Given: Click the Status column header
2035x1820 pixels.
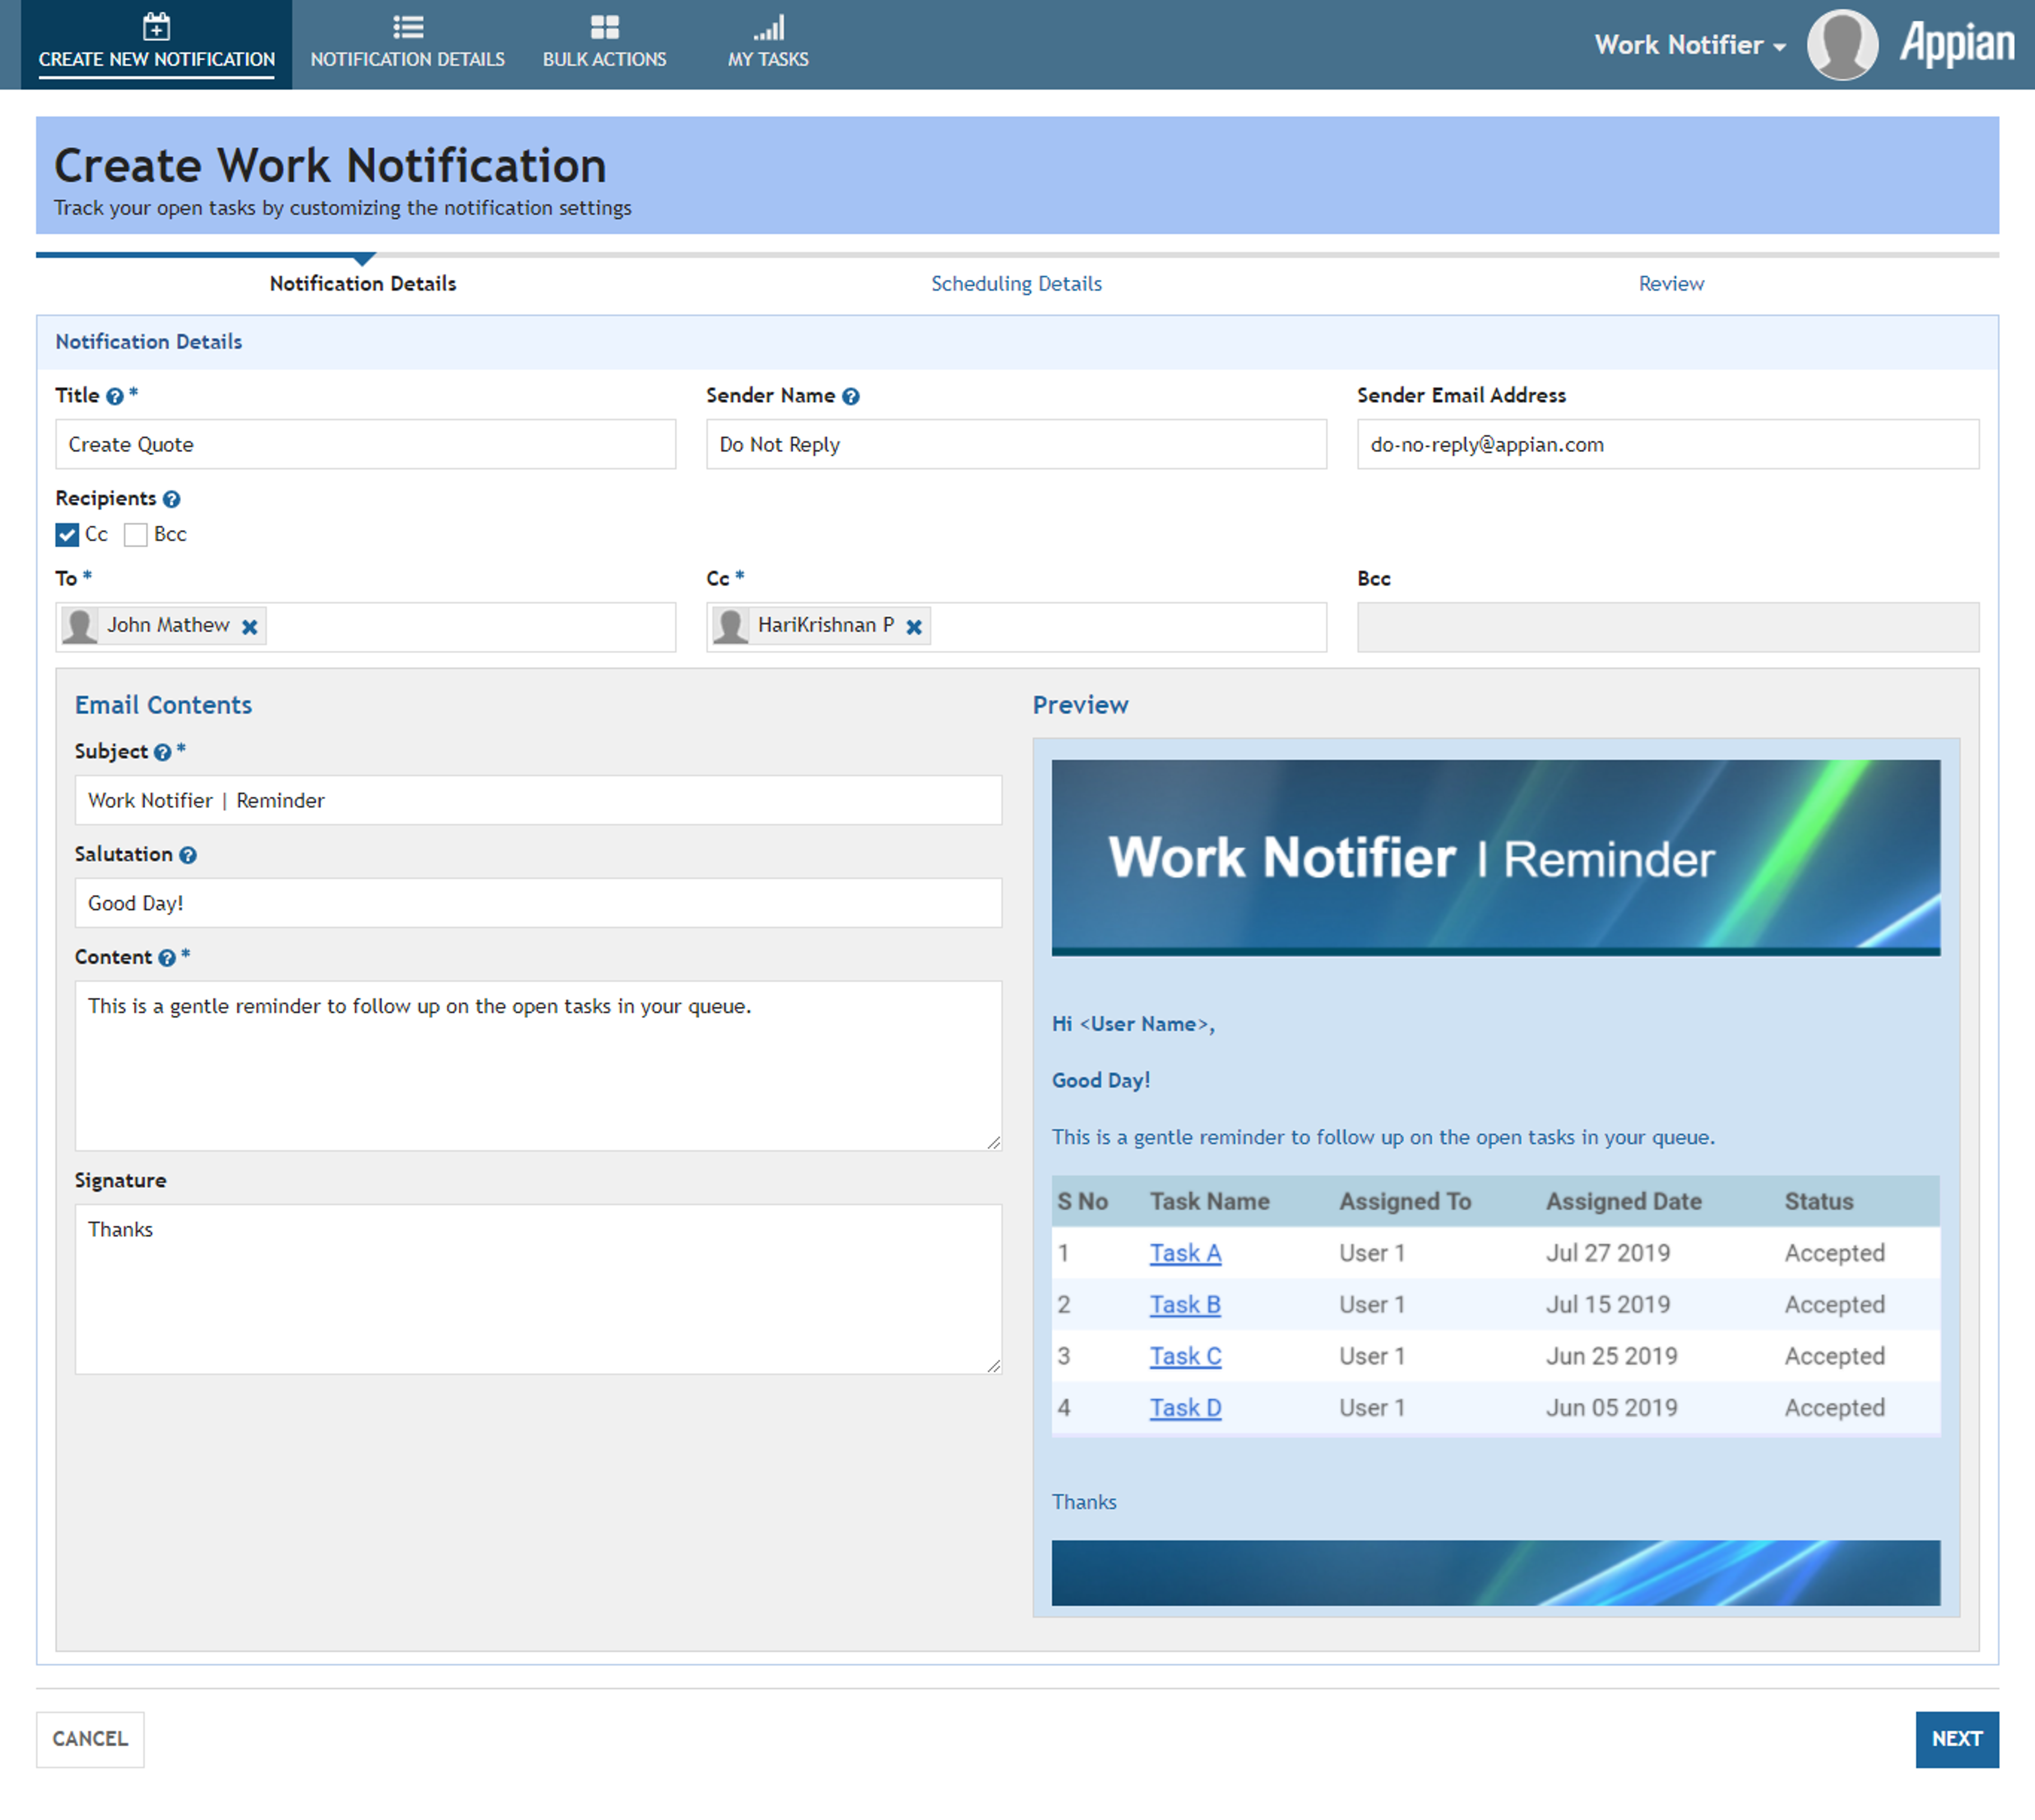Looking at the screenshot, I should coord(1819,1202).
